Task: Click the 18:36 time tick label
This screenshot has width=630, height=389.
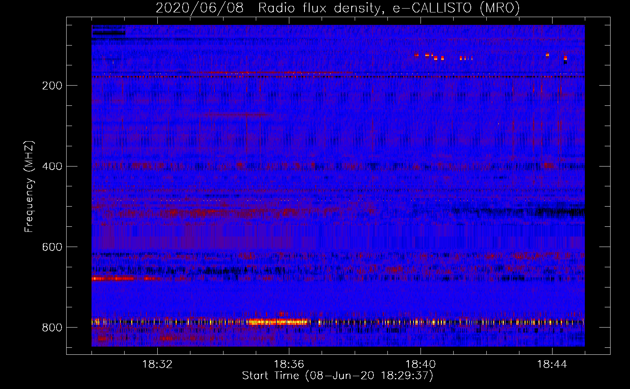Action: [x=289, y=364]
